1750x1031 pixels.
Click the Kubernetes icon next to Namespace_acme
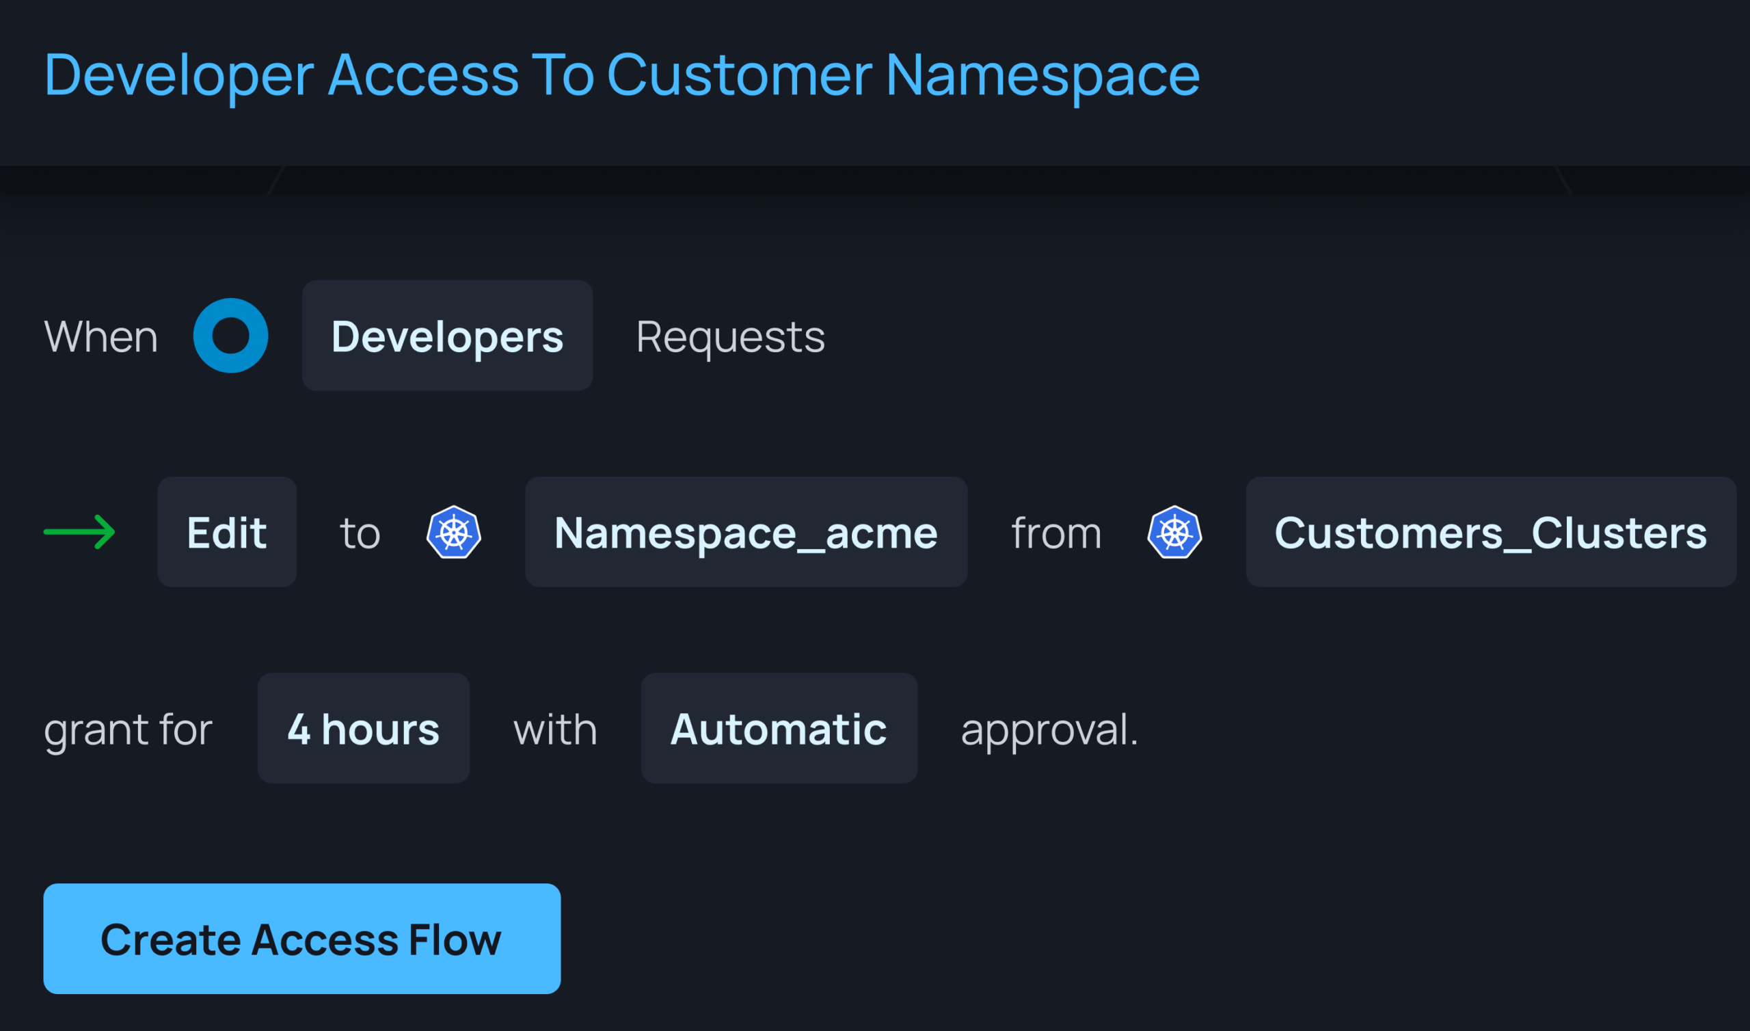tap(454, 531)
